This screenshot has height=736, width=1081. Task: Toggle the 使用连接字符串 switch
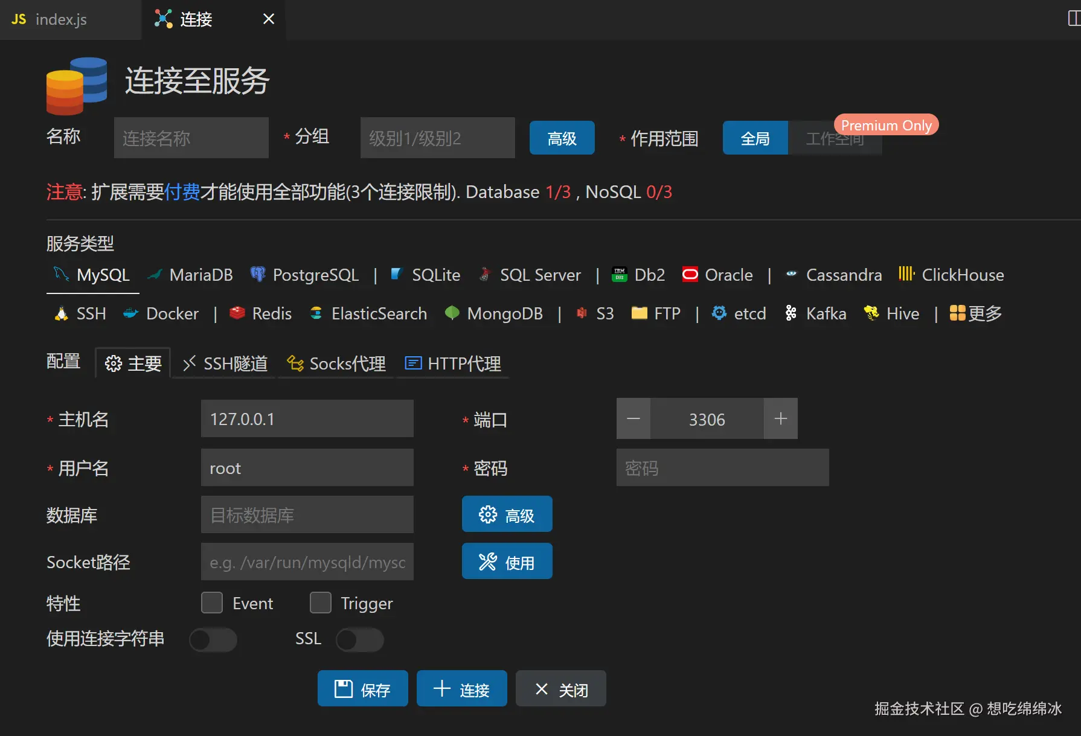[213, 639]
